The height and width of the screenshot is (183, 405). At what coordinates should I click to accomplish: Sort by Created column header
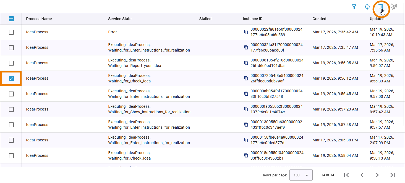(x=319, y=19)
